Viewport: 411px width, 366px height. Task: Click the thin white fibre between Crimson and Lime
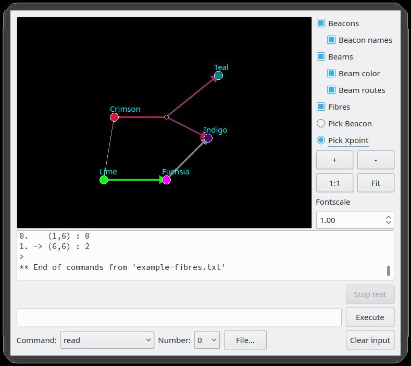pyautogui.click(x=109, y=148)
